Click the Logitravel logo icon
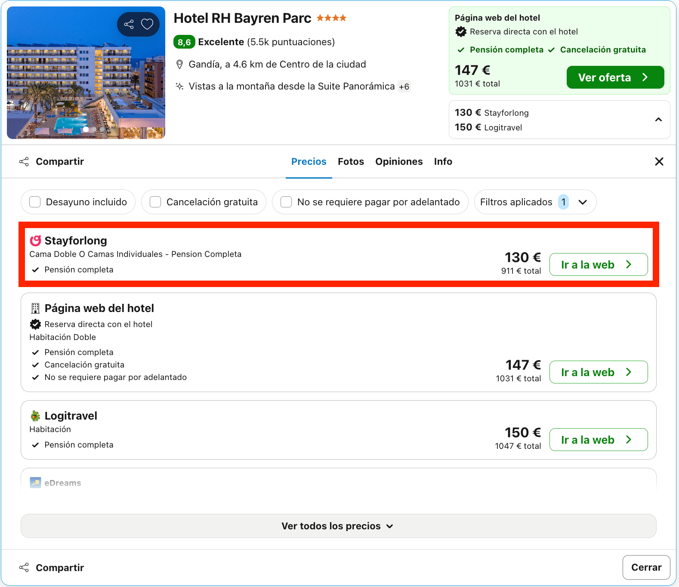 [35, 416]
